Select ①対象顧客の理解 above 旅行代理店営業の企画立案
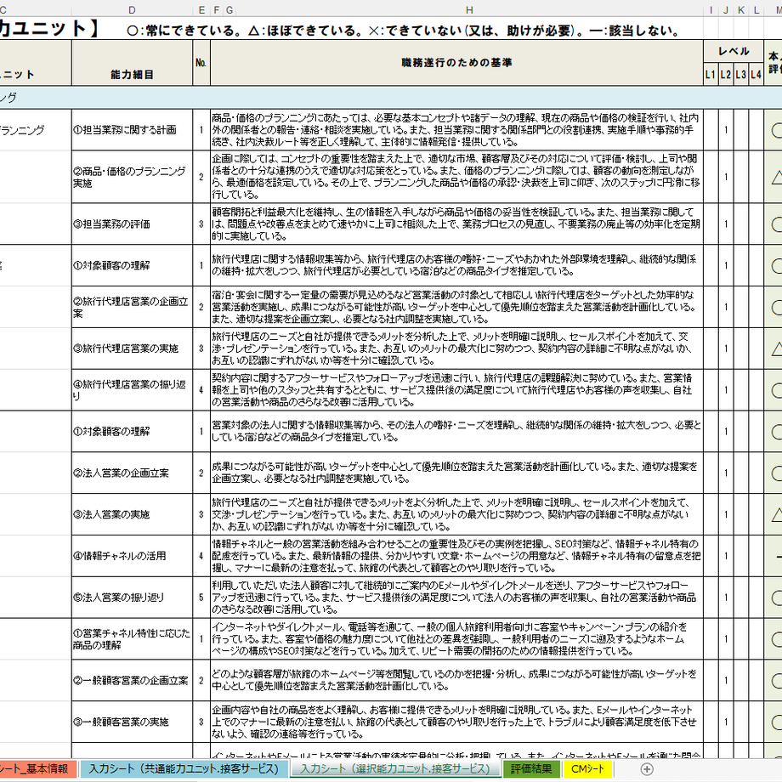This screenshot has height=782, width=782. [x=132, y=265]
